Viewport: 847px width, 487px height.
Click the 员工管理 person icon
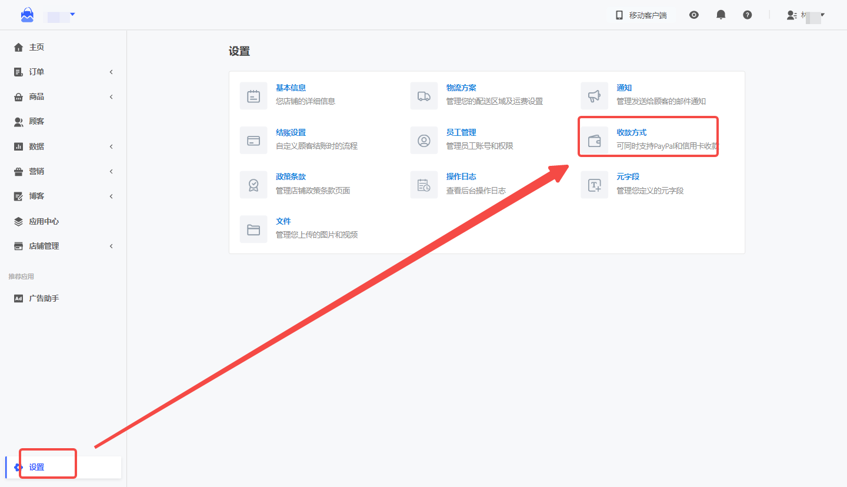[x=423, y=141]
